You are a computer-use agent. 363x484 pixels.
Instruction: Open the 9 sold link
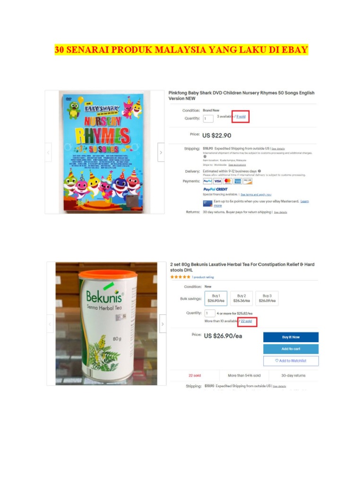tap(241, 116)
